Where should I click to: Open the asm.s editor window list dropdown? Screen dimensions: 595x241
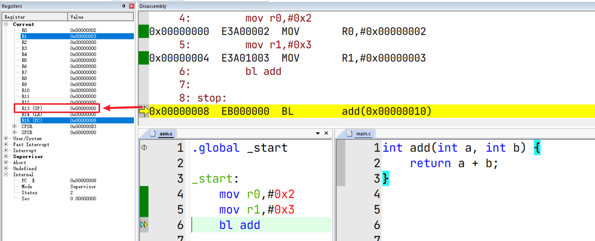(x=318, y=133)
